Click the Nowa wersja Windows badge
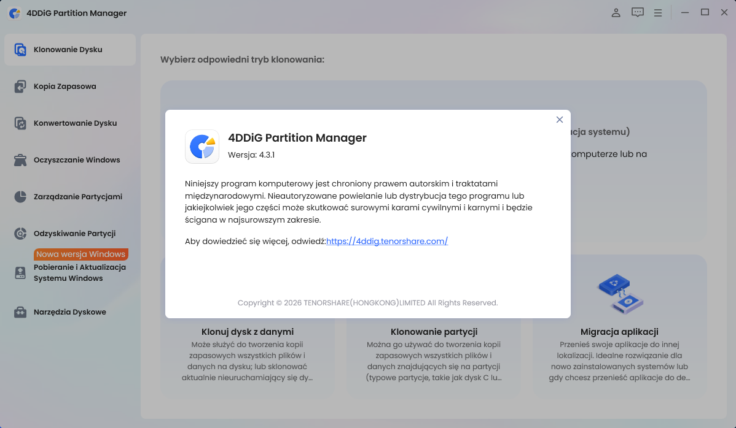Image resolution: width=736 pixels, height=428 pixels. pos(80,254)
